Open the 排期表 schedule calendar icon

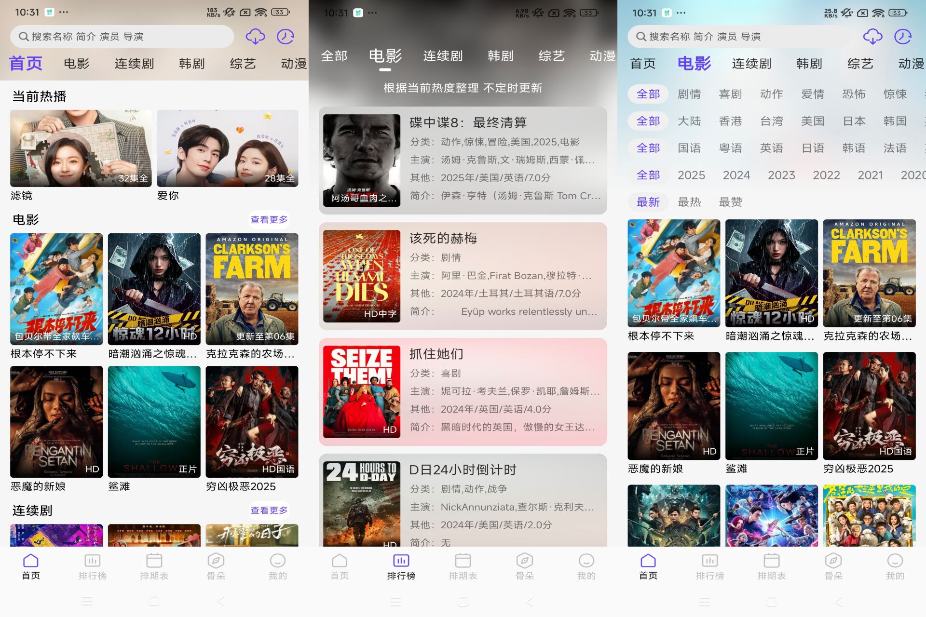154,561
